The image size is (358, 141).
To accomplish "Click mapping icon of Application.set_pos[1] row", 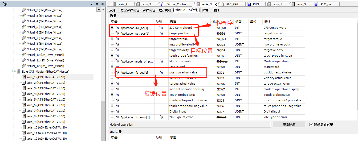I will coord(161,33).
